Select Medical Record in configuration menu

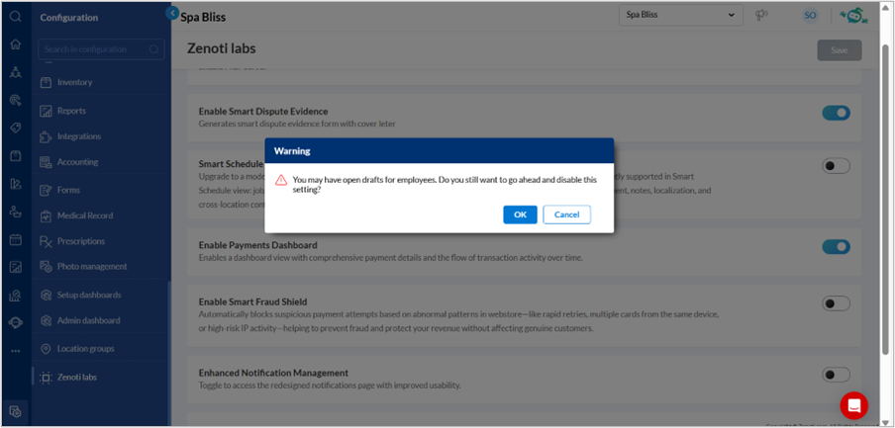click(x=84, y=215)
